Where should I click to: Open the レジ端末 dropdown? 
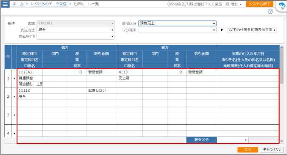(177, 30)
